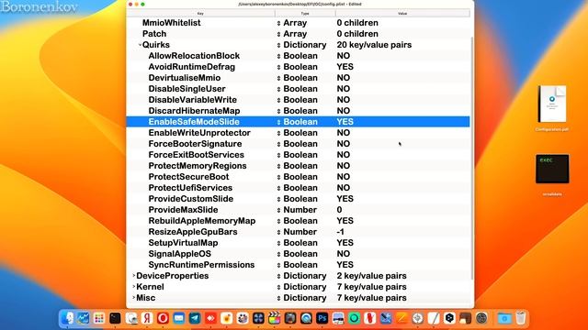Image resolution: width=588 pixels, height=330 pixels.
Task: Open the Downloads folder in the dock
Action: pyautogui.click(x=504, y=318)
